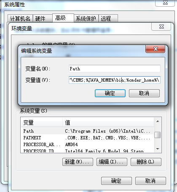
Task: Close the System Properties window
Action: [x=165, y=3]
